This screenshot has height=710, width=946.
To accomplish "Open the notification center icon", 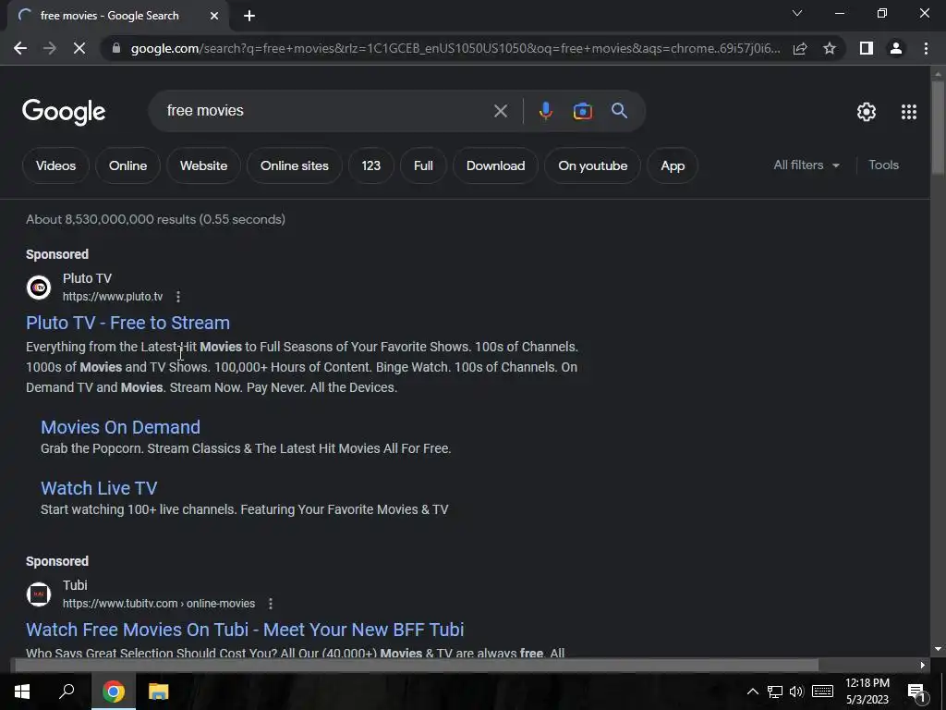I will (x=916, y=692).
